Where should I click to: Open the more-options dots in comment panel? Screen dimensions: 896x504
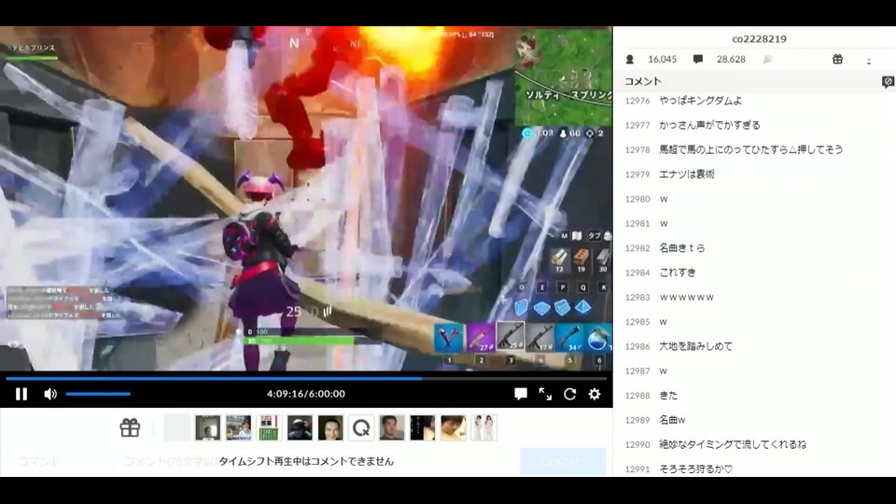[869, 60]
